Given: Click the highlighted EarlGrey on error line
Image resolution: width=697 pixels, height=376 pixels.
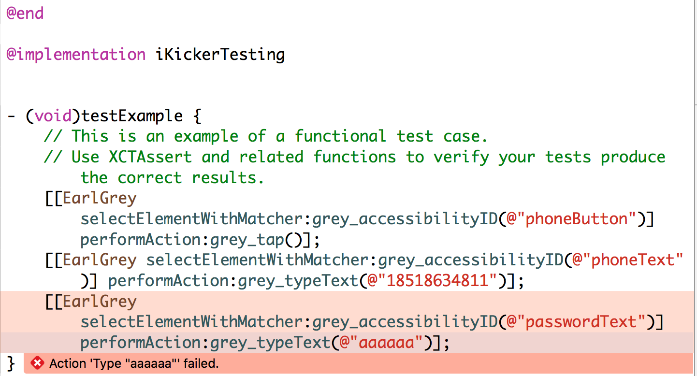Looking at the screenshot, I should [100, 302].
